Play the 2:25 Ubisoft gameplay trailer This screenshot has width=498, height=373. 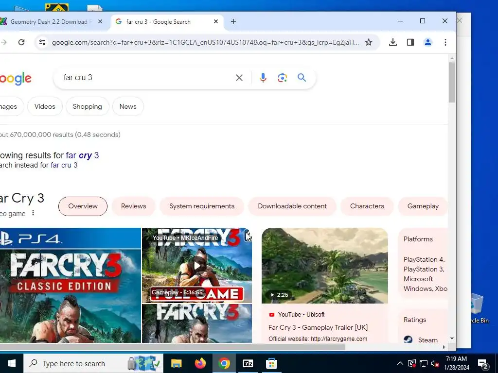coord(324,266)
